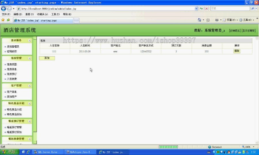Click the 消费金额 value 333
Screen dimensions: 259x155
point(206,51)
